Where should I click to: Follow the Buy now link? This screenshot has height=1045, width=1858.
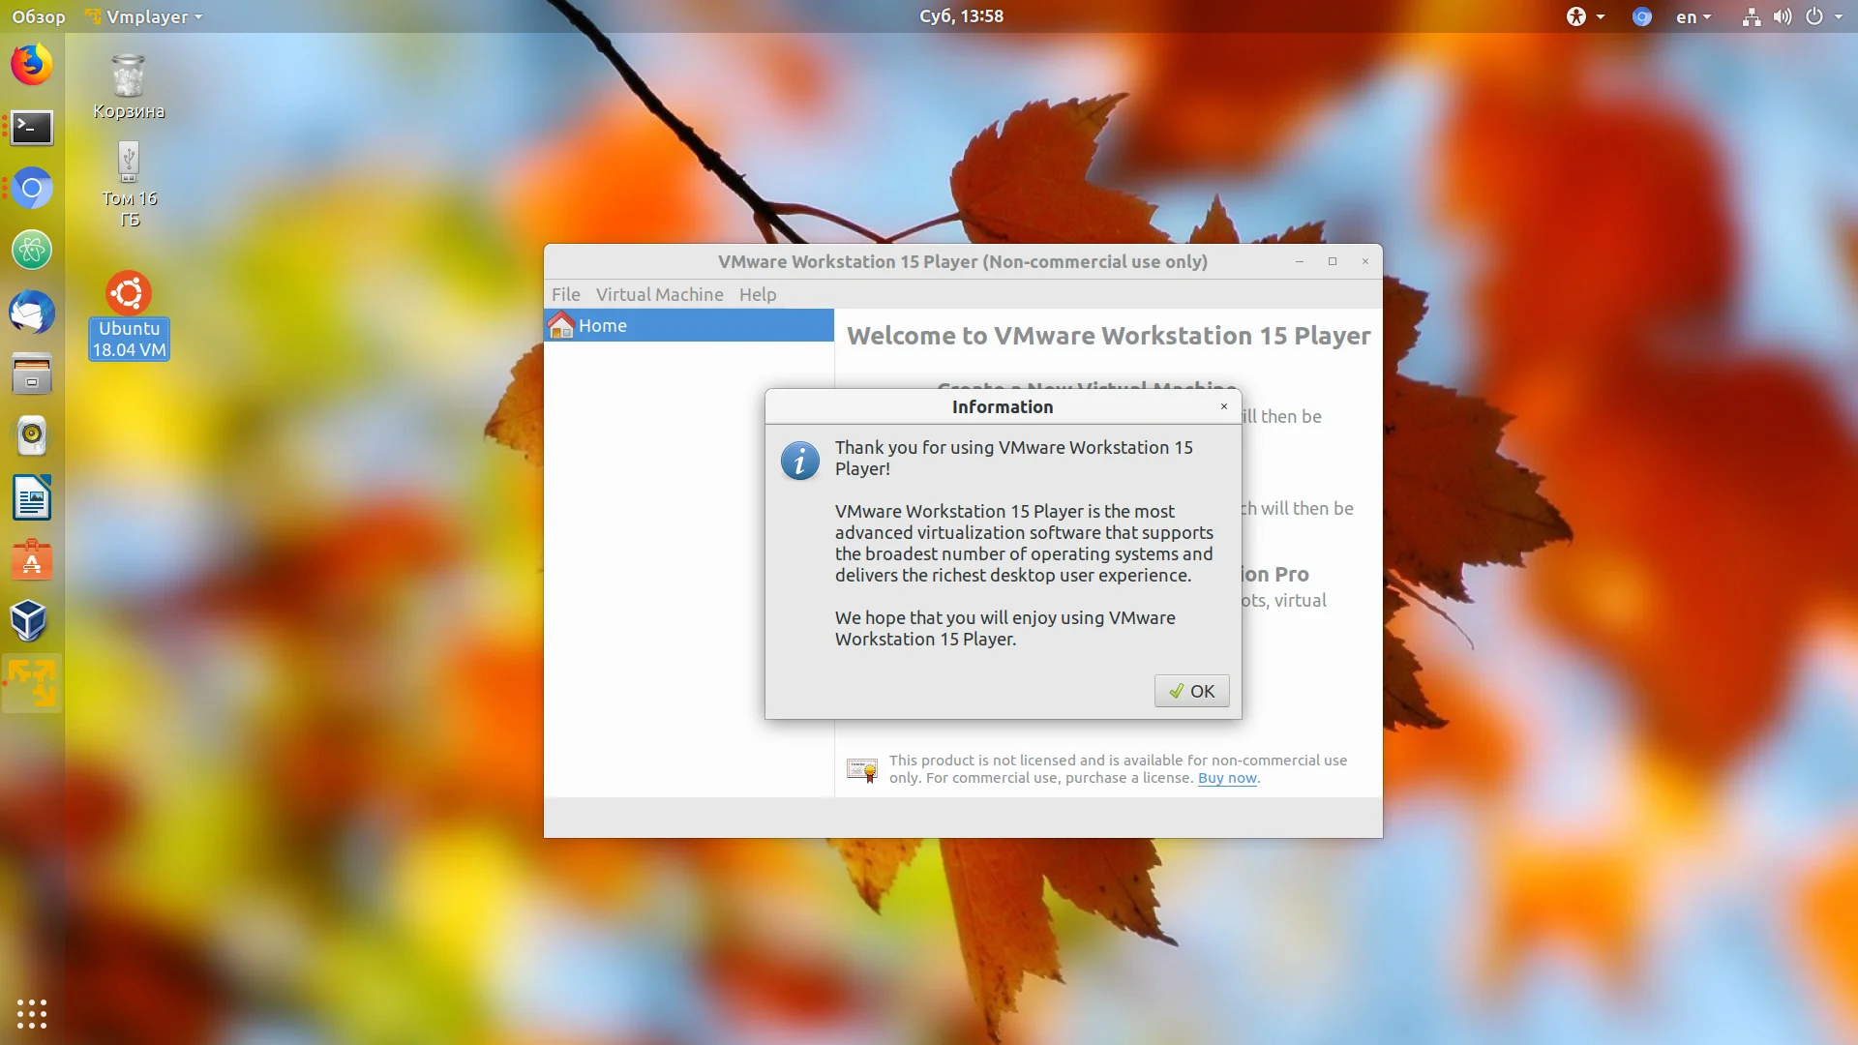coord(1227,778)
